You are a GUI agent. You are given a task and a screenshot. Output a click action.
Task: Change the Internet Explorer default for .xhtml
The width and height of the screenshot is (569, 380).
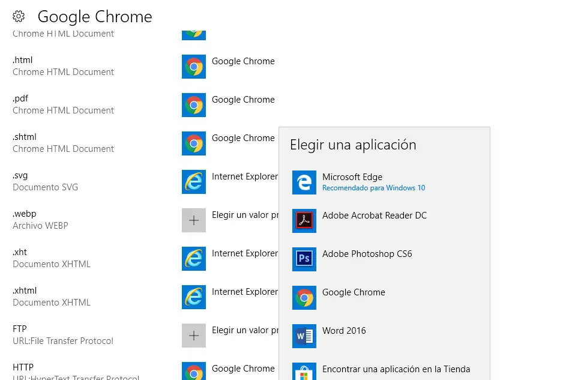pos(244,292)
